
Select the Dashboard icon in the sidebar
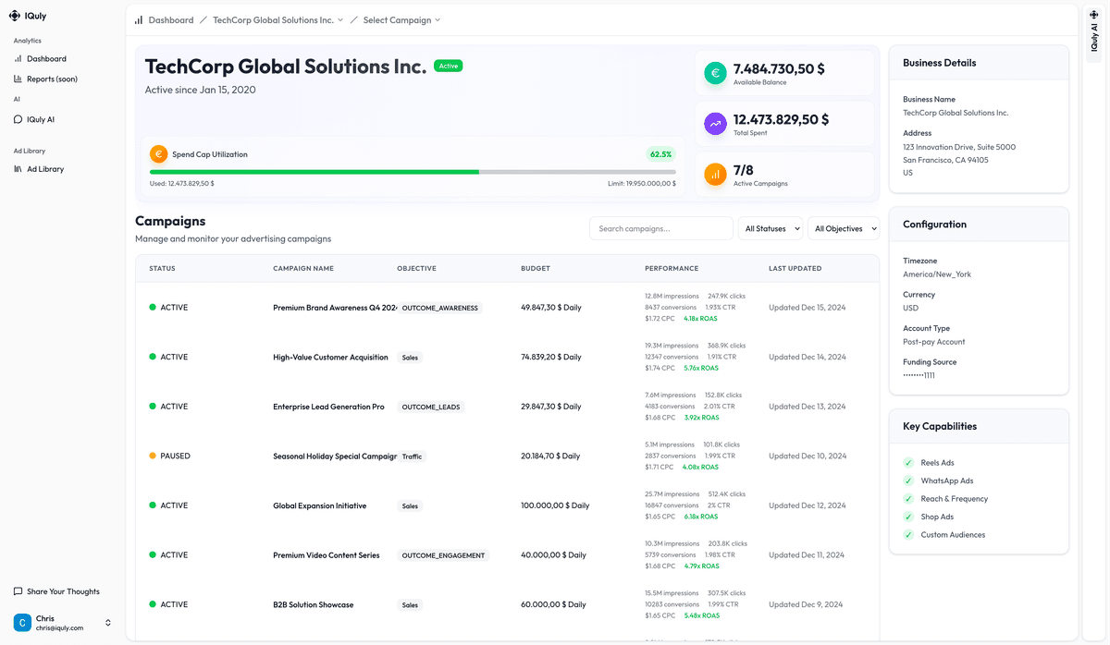point(18,58)
